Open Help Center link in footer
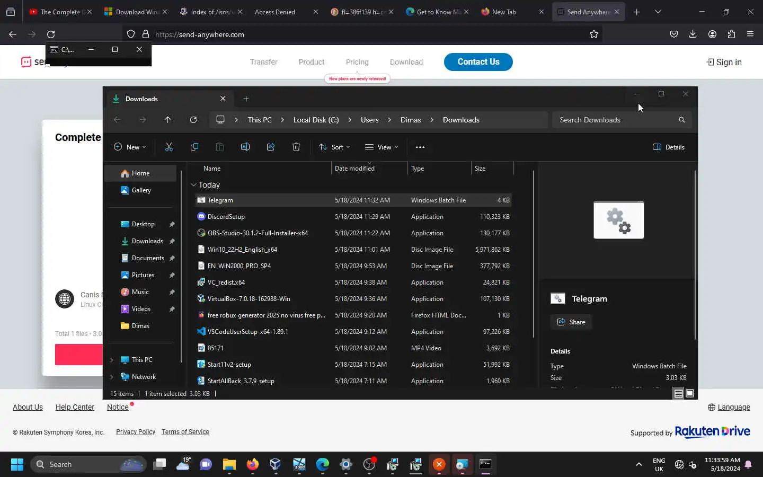Viewport: 763px width, 477px height. click(x=75, y=407)
